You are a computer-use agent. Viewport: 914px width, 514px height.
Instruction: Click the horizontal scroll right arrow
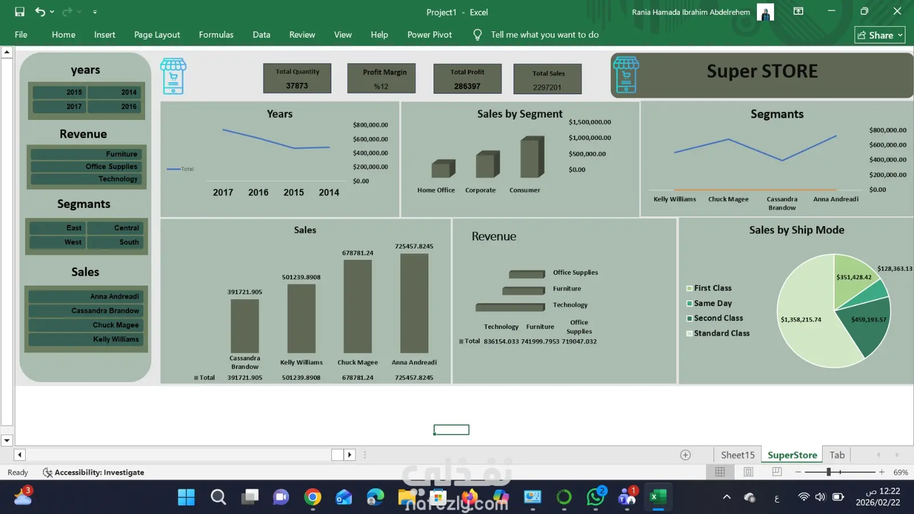click(x=350, y=455)
